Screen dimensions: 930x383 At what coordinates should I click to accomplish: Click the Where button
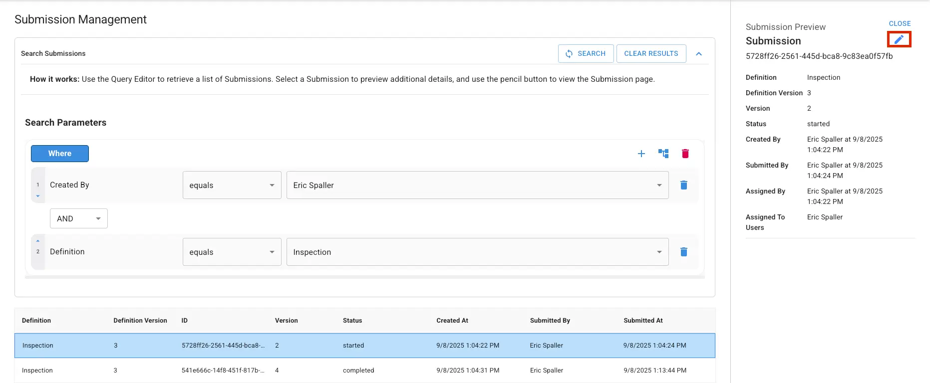pos(60,154)
